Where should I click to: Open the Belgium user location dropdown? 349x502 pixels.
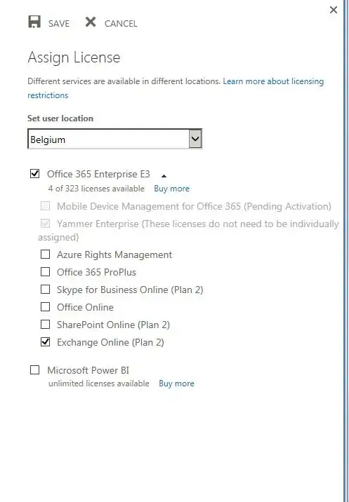pyautogui.click(x=115, y=139)
